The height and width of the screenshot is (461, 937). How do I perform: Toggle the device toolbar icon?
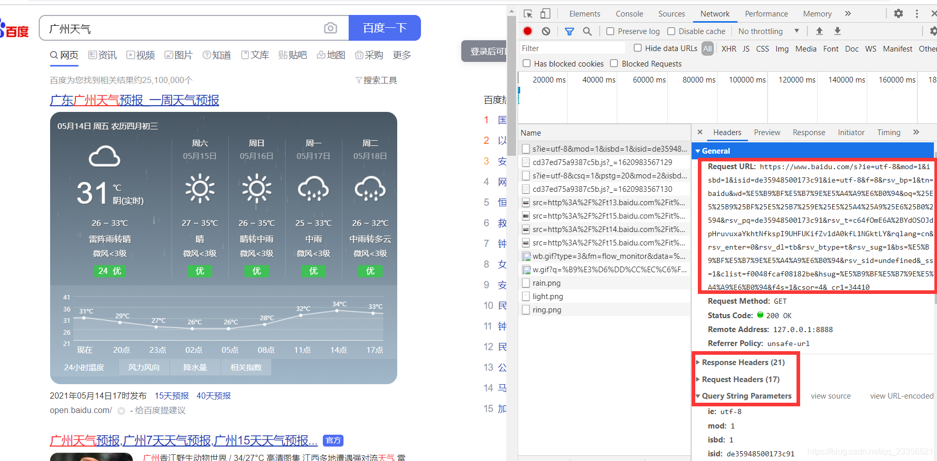coord(545,14)
